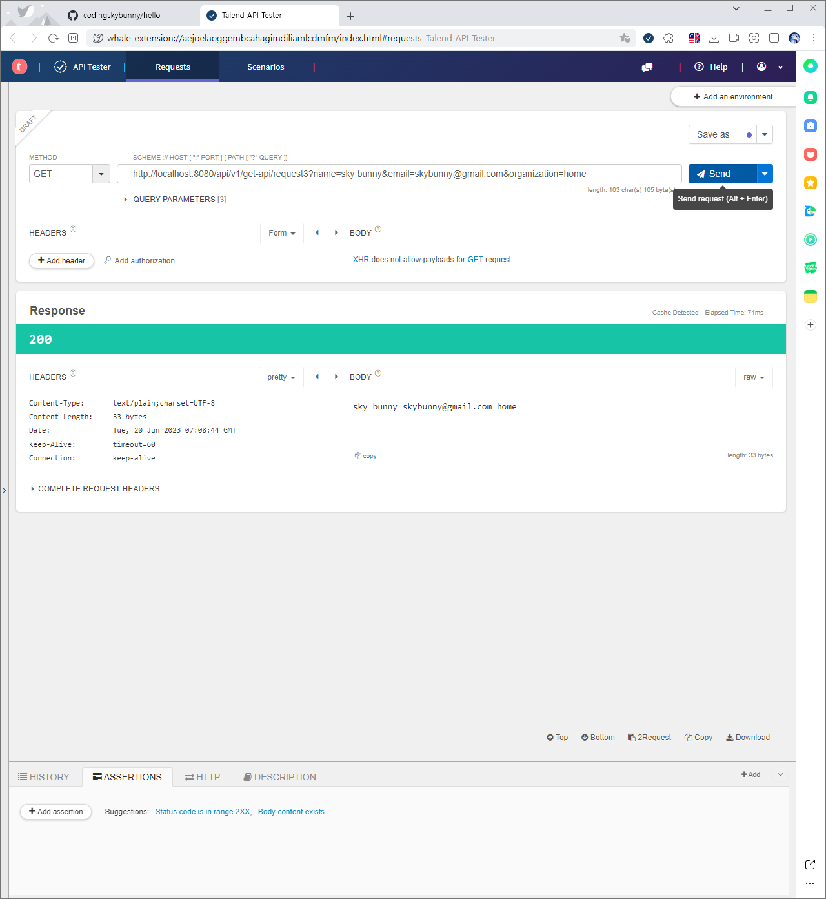Open the ASSERTIONS tab
This screenshot has width=826, height=899.
(127, 777)
